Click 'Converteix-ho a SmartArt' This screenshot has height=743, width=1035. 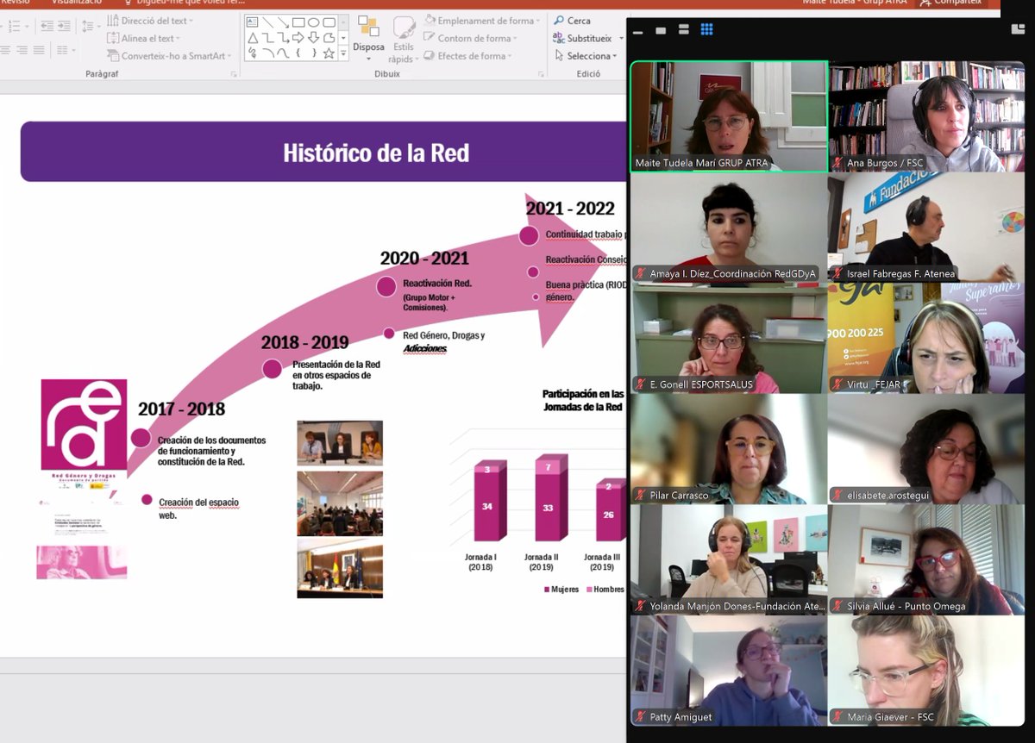[169, 56]
